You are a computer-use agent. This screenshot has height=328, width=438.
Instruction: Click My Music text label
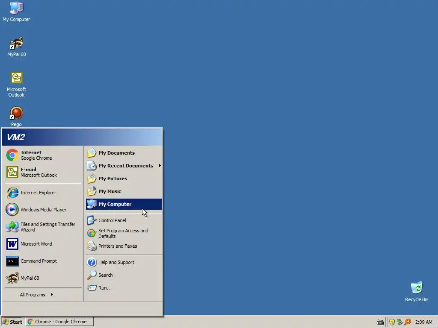[110, 191]
